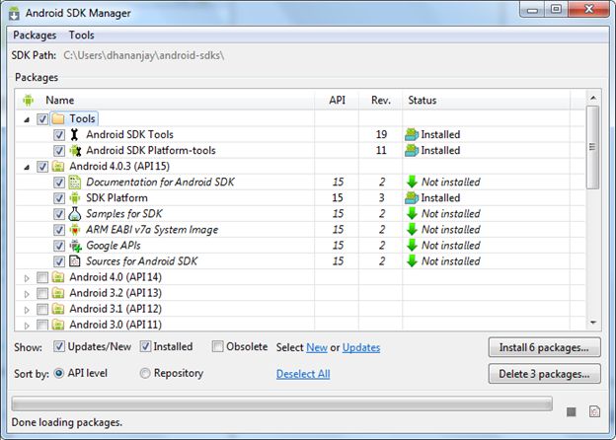Uncheck the Updates/New filter checkbox
616x440 pixels.
59,346
